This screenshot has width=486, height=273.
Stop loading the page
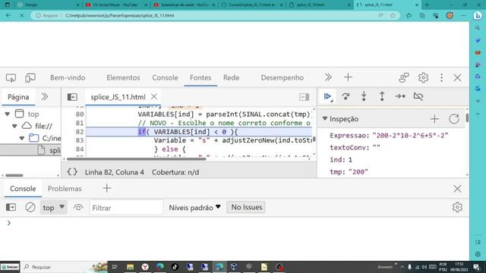tap(22, 15)
